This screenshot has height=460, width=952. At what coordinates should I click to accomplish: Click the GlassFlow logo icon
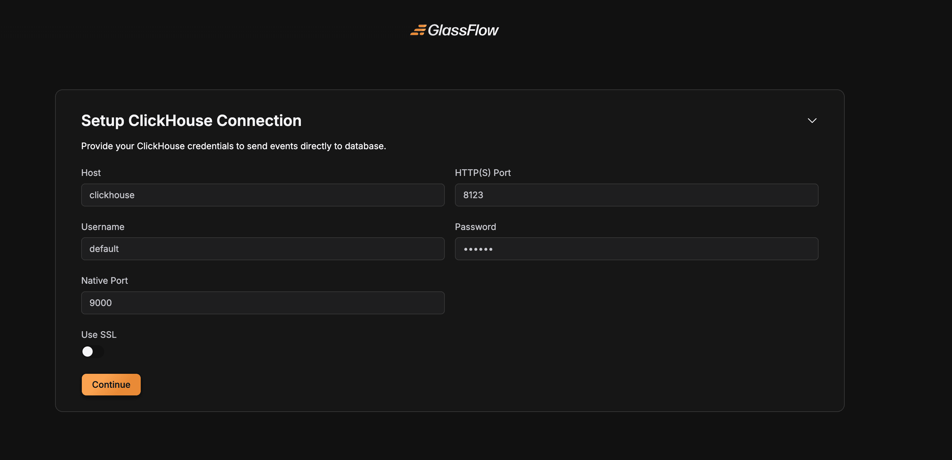click(x=418, y=30)
